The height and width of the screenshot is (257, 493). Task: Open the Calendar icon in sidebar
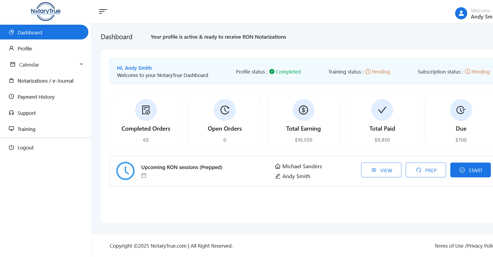(12, 64)
